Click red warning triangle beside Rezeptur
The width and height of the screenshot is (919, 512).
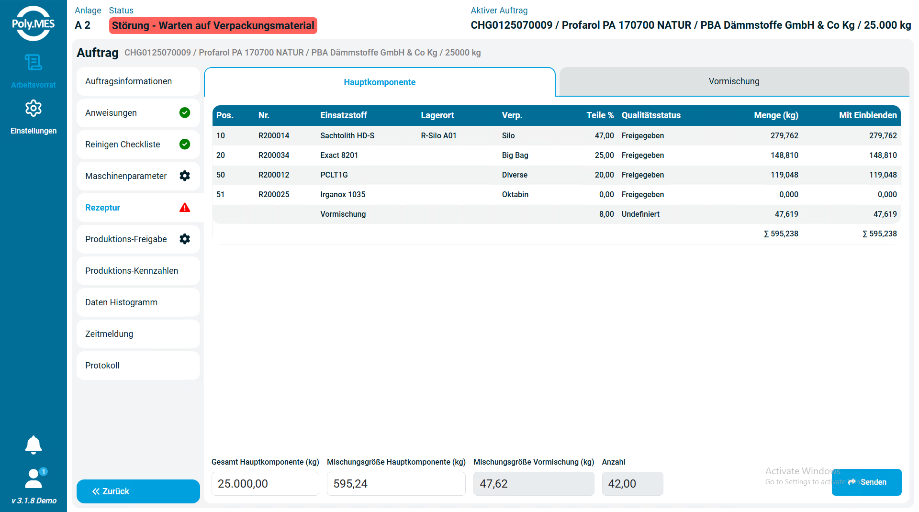tap(185, 208)
